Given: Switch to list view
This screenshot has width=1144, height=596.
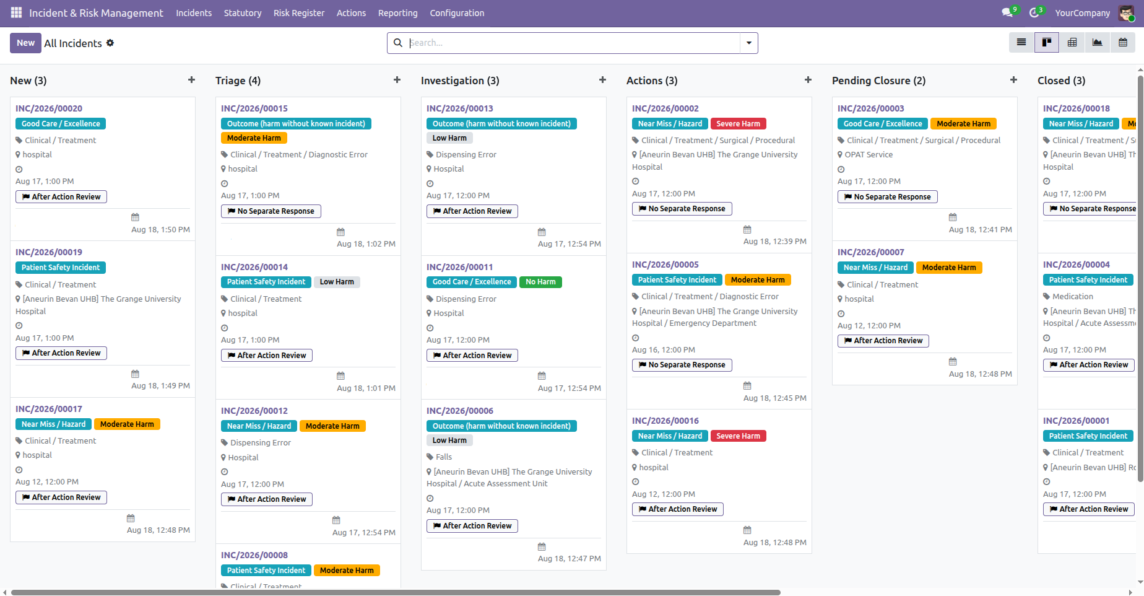Looking at the screenshot, I should coord(1021,43).
